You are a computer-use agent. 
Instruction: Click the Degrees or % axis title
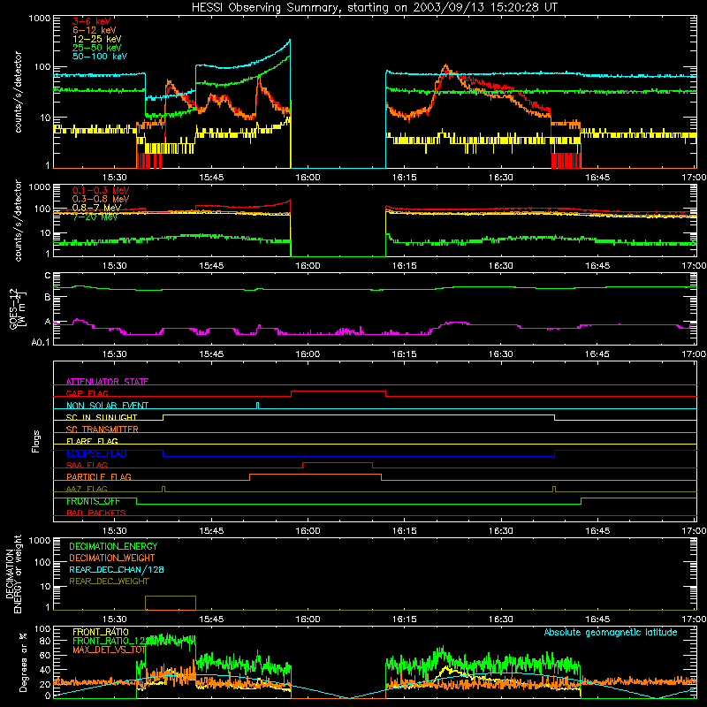point(23,663)
